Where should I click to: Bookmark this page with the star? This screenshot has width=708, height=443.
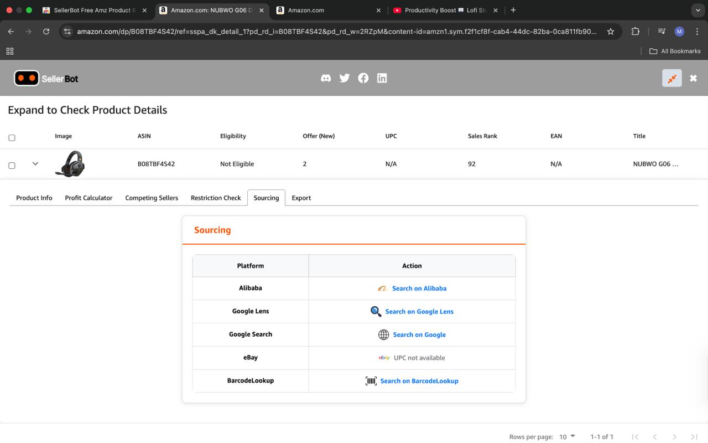[611, 32]
